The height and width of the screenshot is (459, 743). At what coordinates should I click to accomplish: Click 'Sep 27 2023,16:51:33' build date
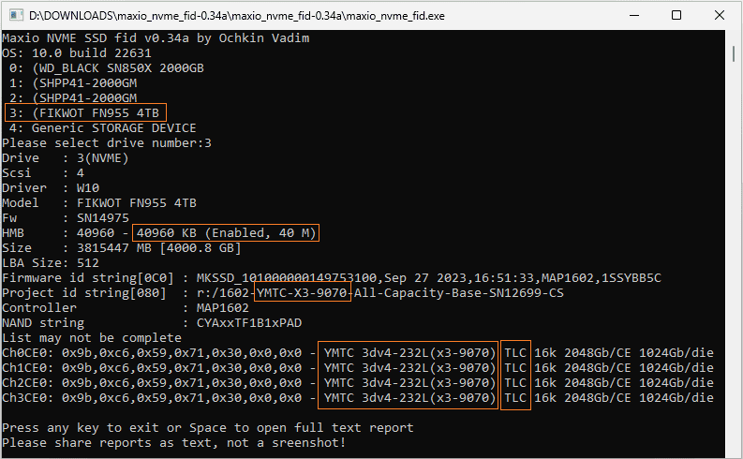click(x=459, y=278)
